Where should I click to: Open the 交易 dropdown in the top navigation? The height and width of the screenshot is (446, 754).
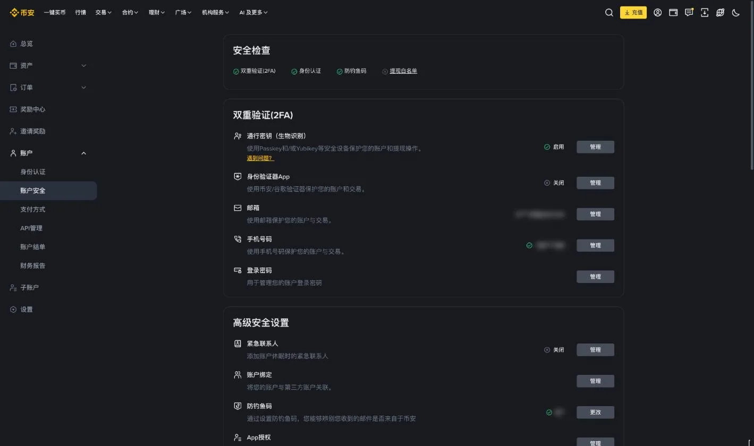[104, 12]
